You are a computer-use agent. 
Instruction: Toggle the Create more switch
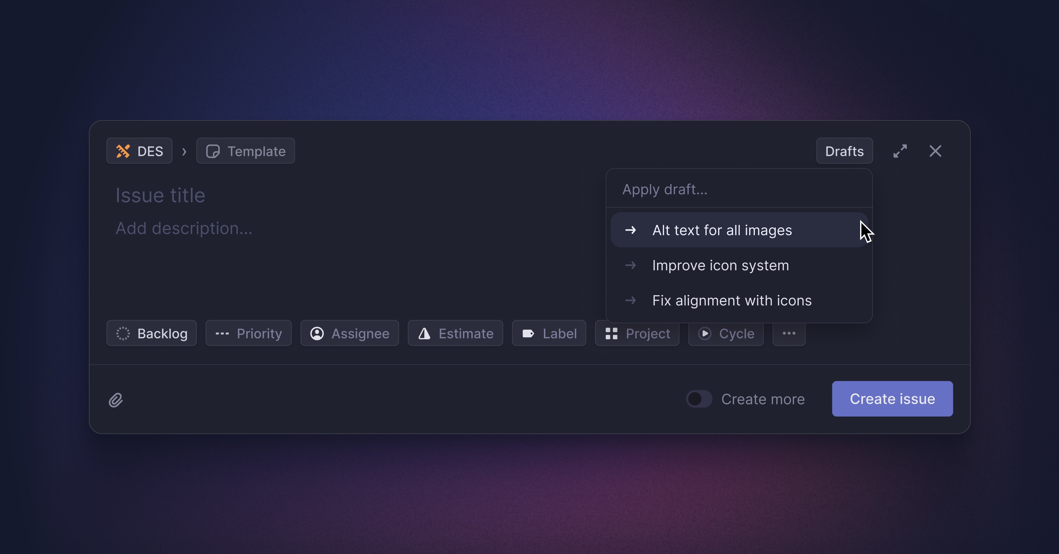point(698,399)
